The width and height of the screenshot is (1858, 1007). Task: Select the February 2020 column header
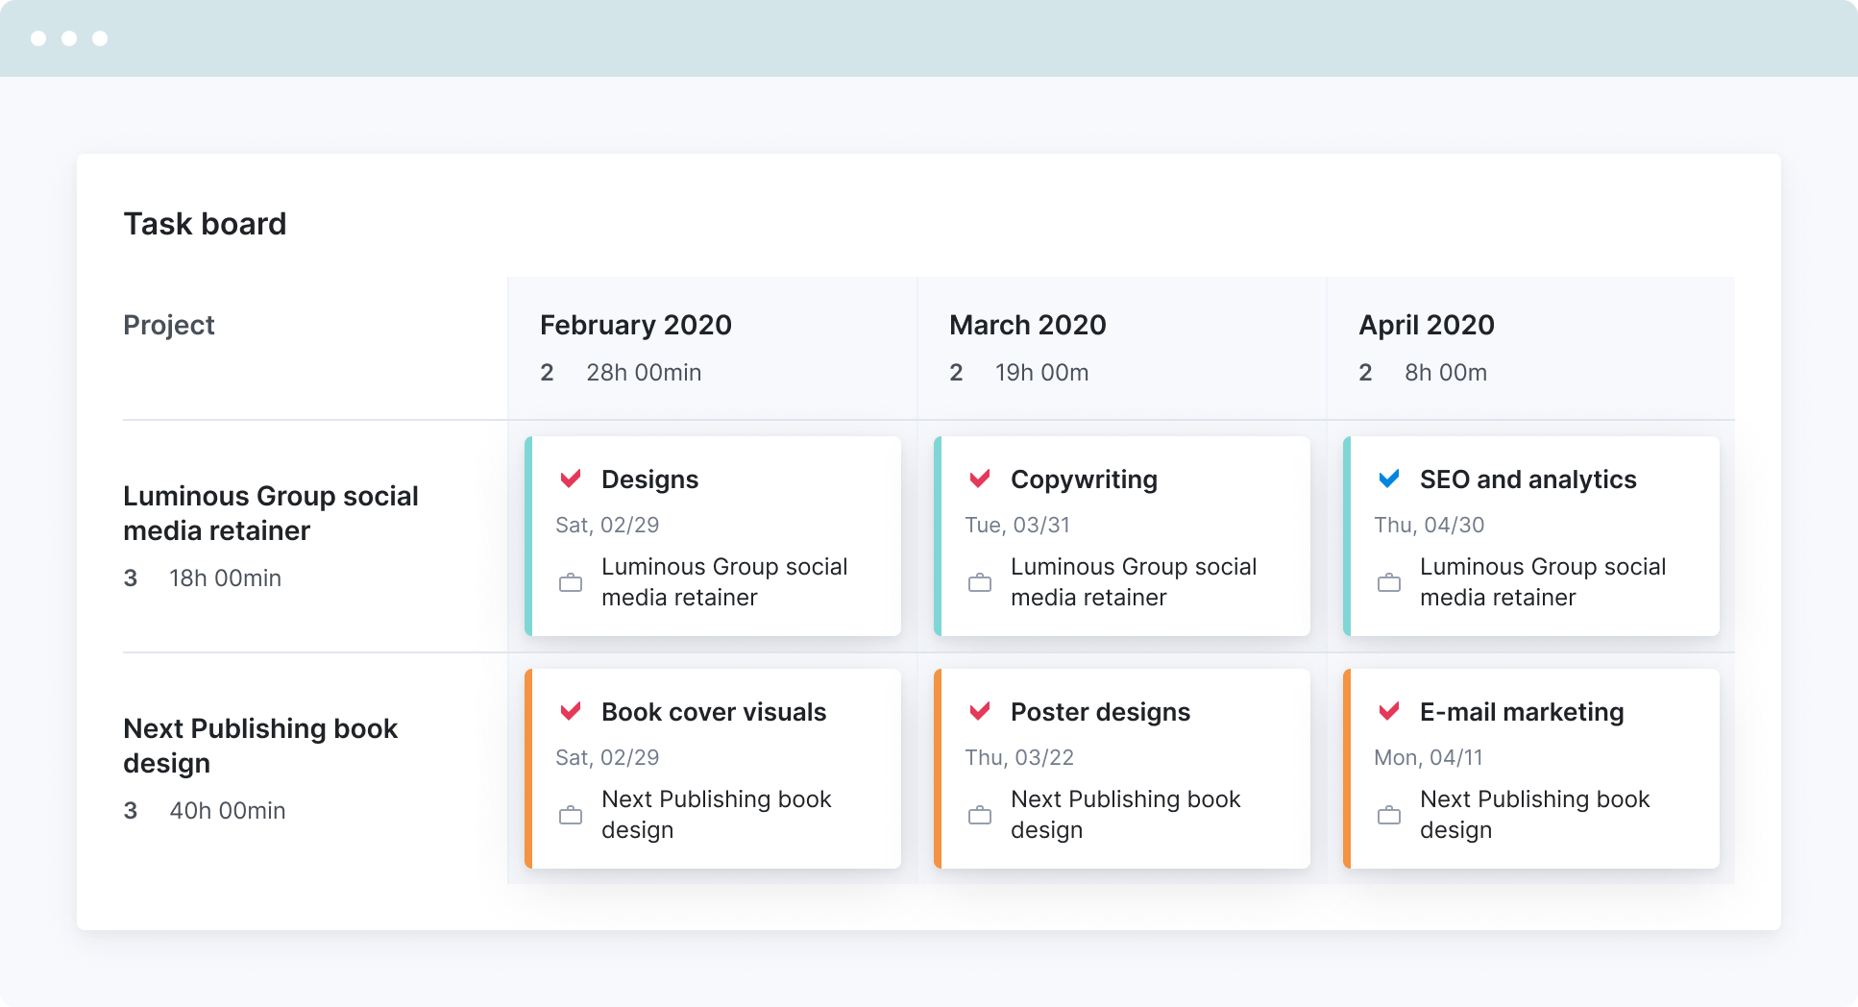[x=636, y=325]
